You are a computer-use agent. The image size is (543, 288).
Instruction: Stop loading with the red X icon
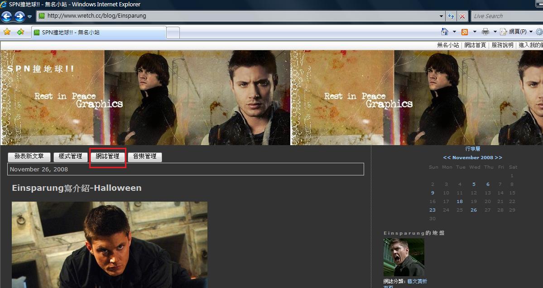(462, 16)
